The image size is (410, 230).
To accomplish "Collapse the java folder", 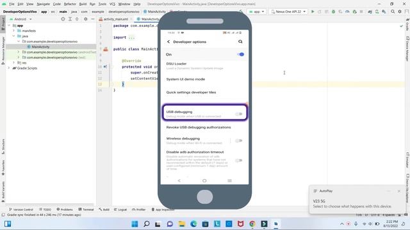I will (x=14, y=36).
